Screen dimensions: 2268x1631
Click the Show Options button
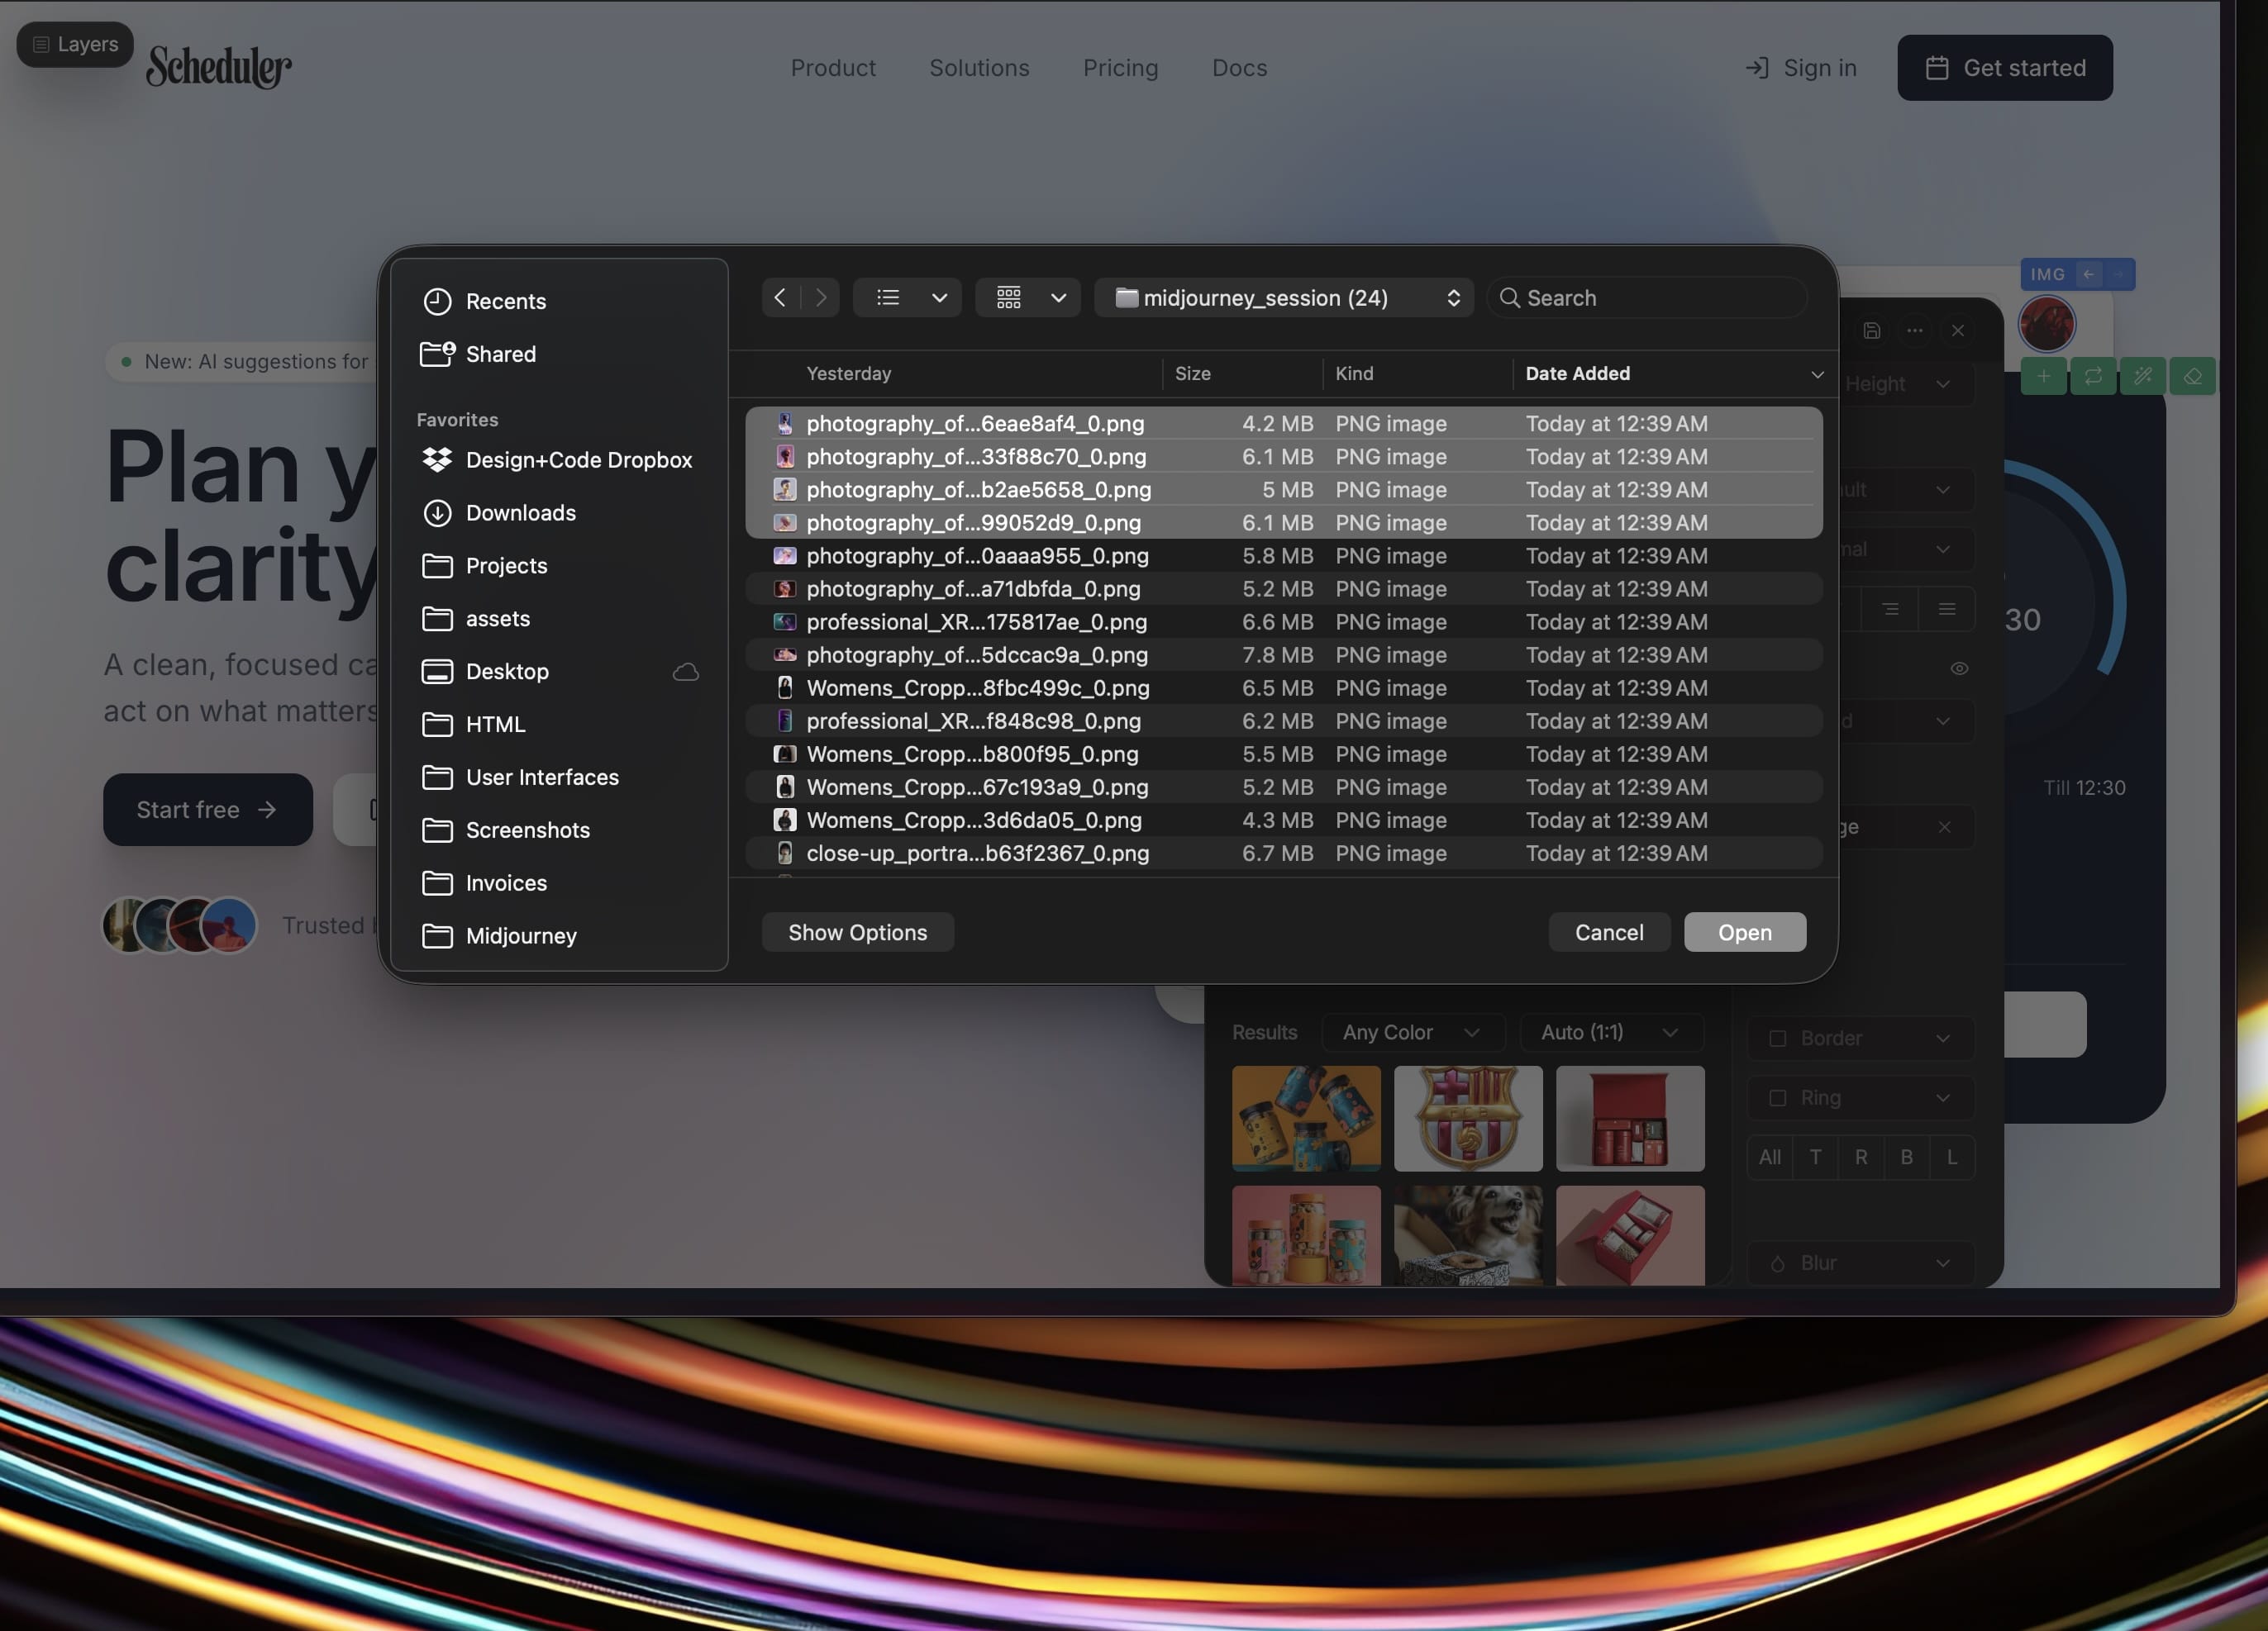[x=857, y=931]
